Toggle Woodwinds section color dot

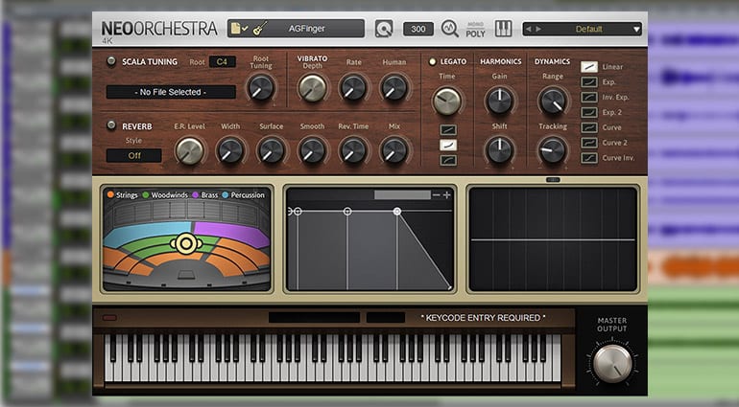click(x=146, y=194)
